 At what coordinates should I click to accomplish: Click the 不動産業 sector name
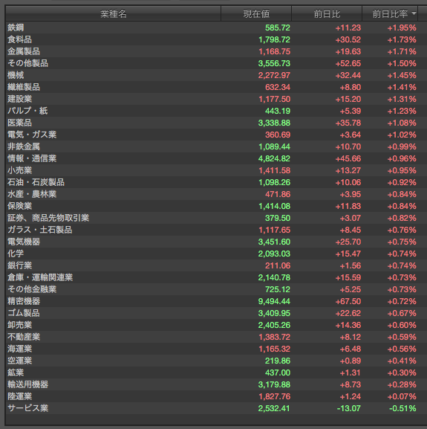[24, 337]
